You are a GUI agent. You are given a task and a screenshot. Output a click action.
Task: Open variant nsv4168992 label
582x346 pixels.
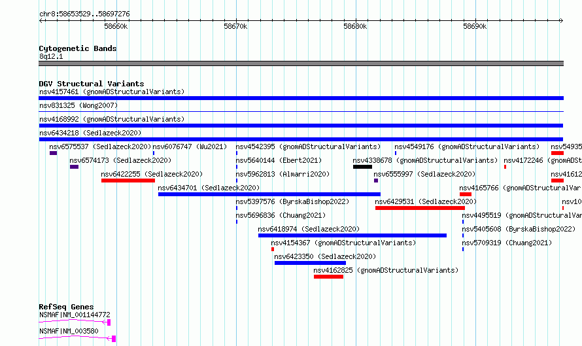point(112,119)
